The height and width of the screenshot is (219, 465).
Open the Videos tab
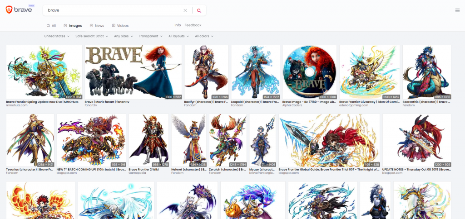(120, 26)
